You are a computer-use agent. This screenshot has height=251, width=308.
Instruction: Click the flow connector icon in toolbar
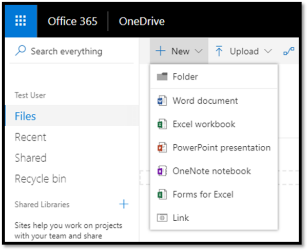pyautogui.click(x=289, y=51)
